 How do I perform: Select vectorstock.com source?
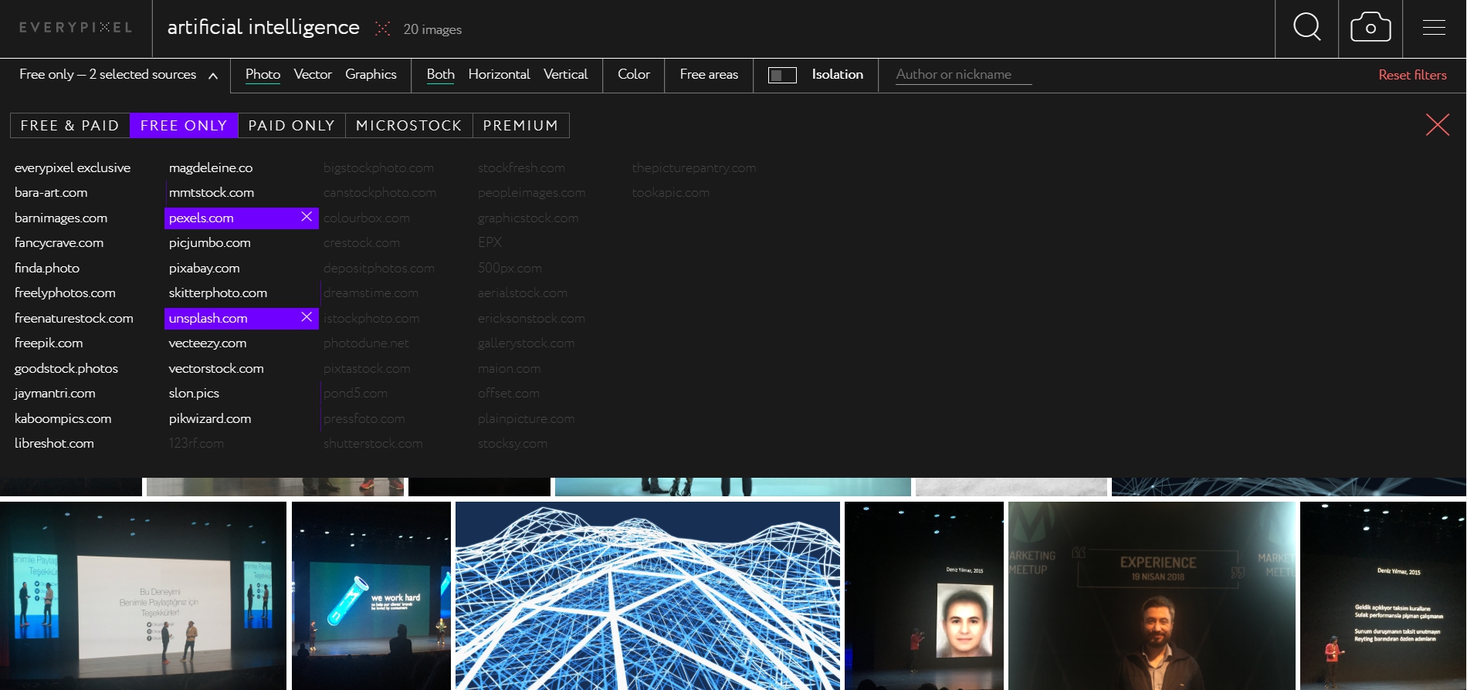click(216, 368)
